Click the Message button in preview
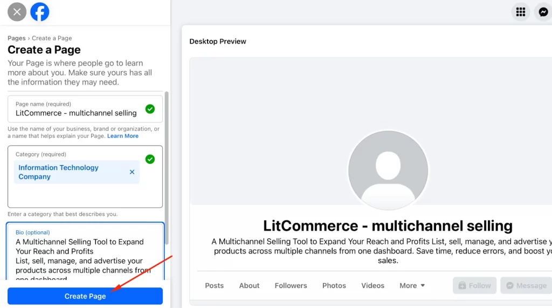Image resolution: width=552 pixels, height=308 pixels. (527, 285)
